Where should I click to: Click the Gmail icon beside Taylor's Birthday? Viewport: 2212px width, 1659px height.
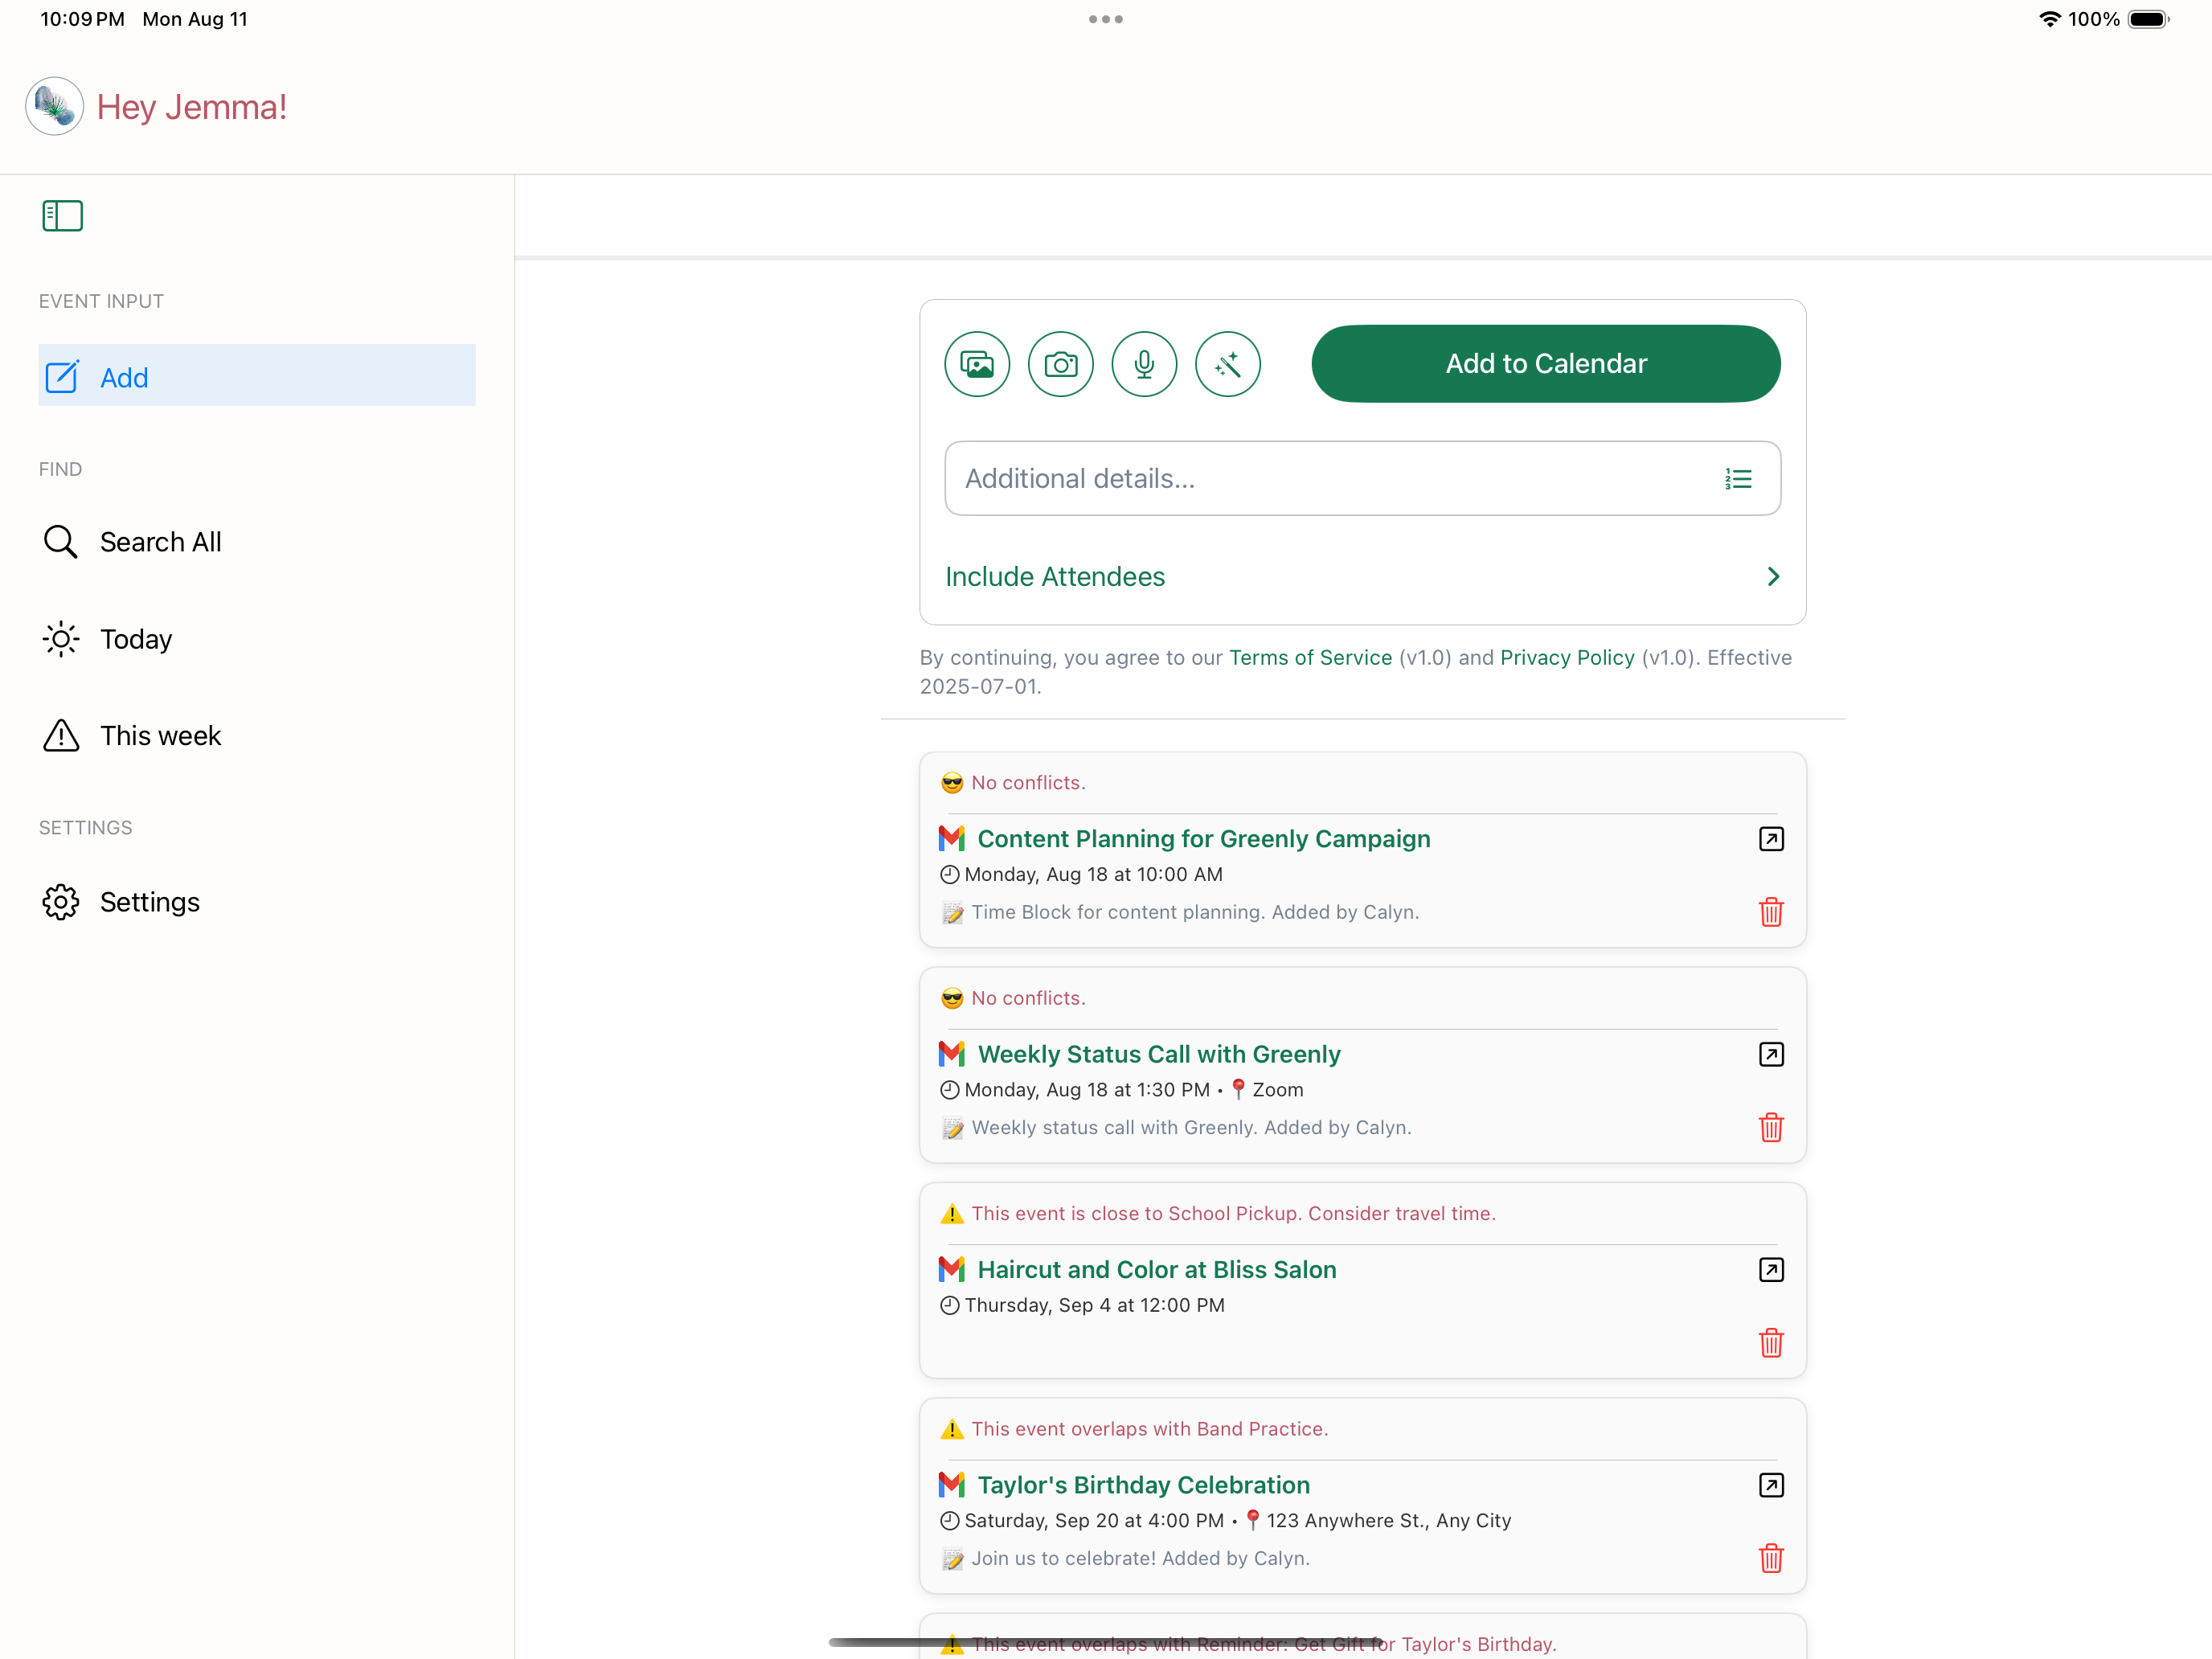pyautogui.click(x=952, y=1485)
